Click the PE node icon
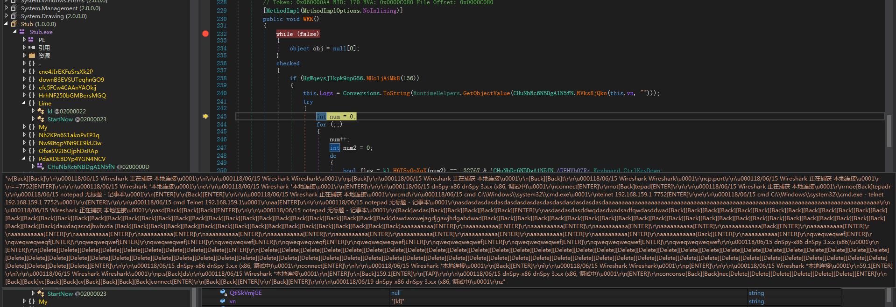Image resolution: width=896 pixels, height=307 pixels. [31, 40]
